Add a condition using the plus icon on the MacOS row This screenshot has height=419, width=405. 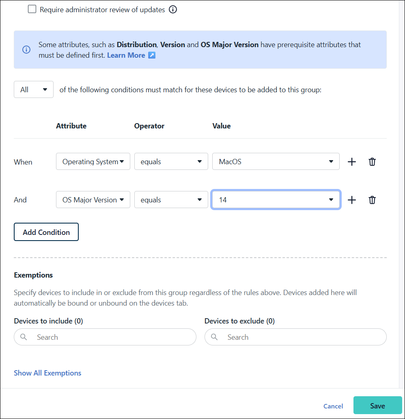coord(351,161)
